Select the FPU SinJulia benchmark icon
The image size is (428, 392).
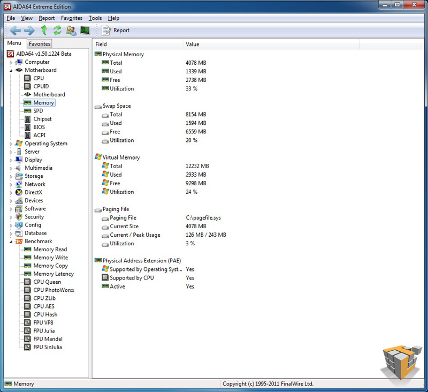pyautogui.click(x=27, y=347)
